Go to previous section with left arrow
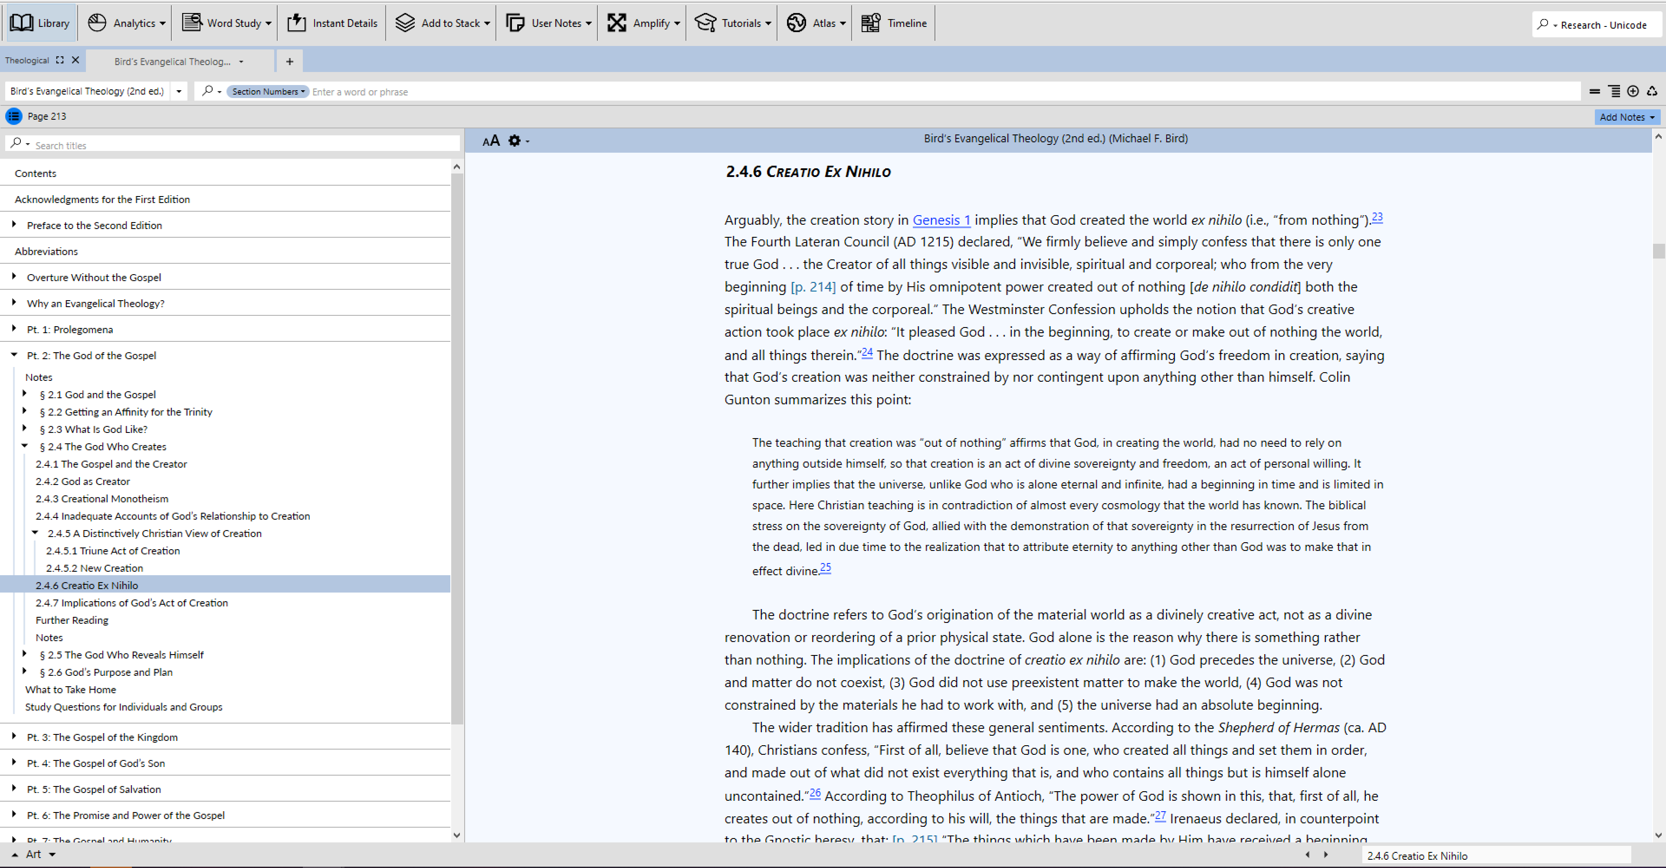Screen dimensions: 1666x868 1308,855
